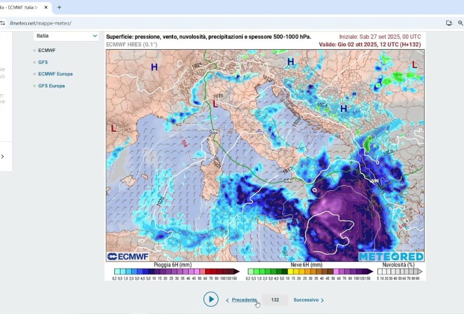Click the browser address bar URL

tap(41, 23)
